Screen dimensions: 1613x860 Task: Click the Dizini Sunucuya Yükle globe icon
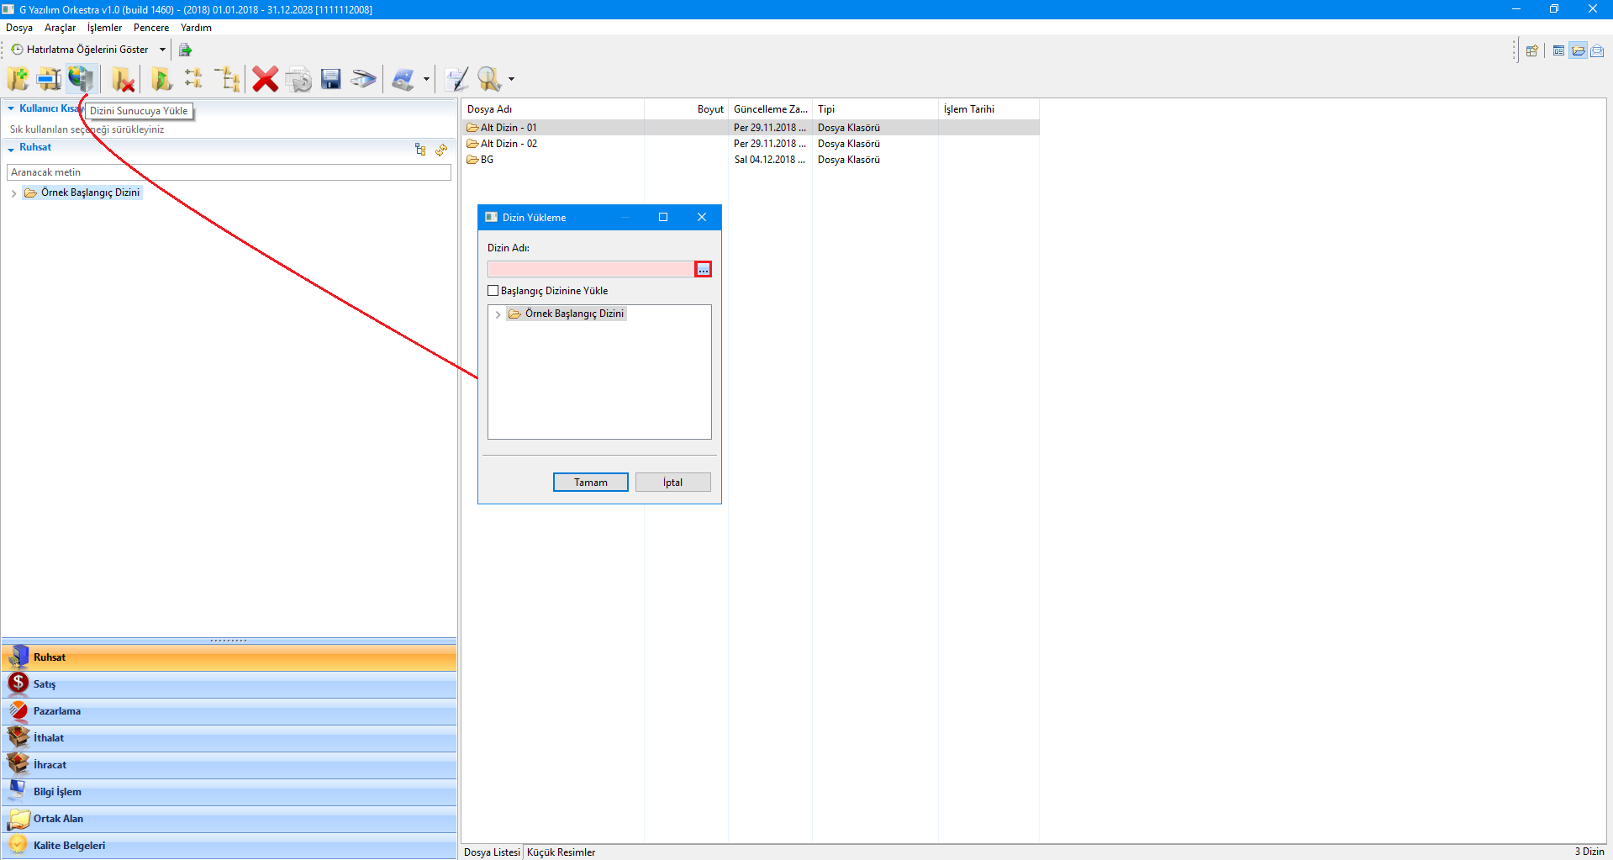[82, 79]
